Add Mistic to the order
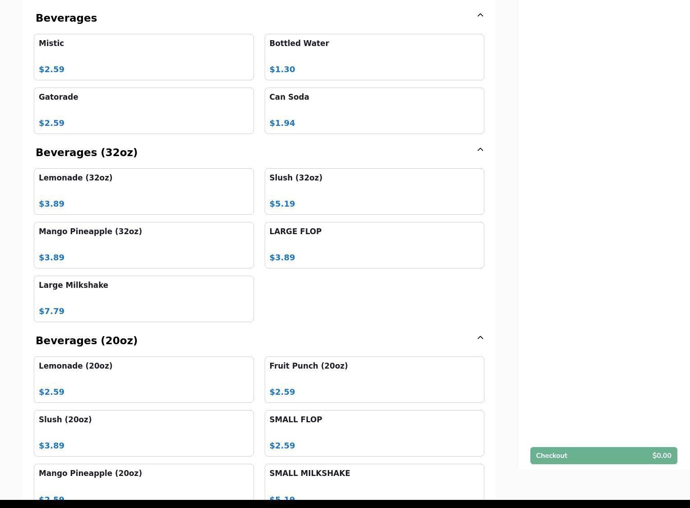 pos(144,57)
